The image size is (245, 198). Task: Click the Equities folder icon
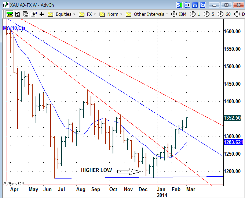point(50,14)
